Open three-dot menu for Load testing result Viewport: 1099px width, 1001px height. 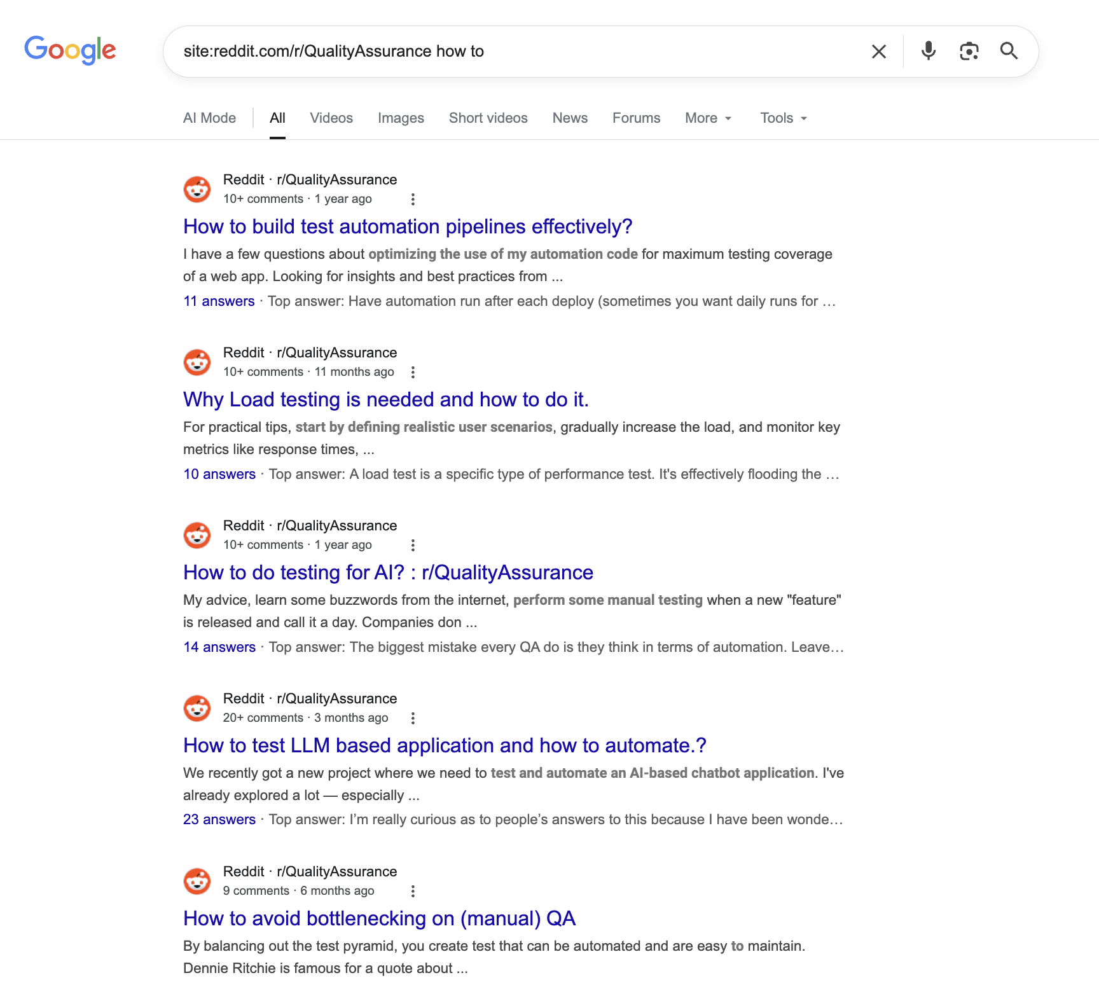click(x=413, y=372)
